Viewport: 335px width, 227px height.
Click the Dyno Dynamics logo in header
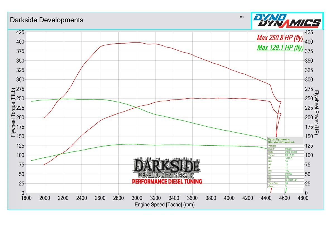tap(287, 20)
